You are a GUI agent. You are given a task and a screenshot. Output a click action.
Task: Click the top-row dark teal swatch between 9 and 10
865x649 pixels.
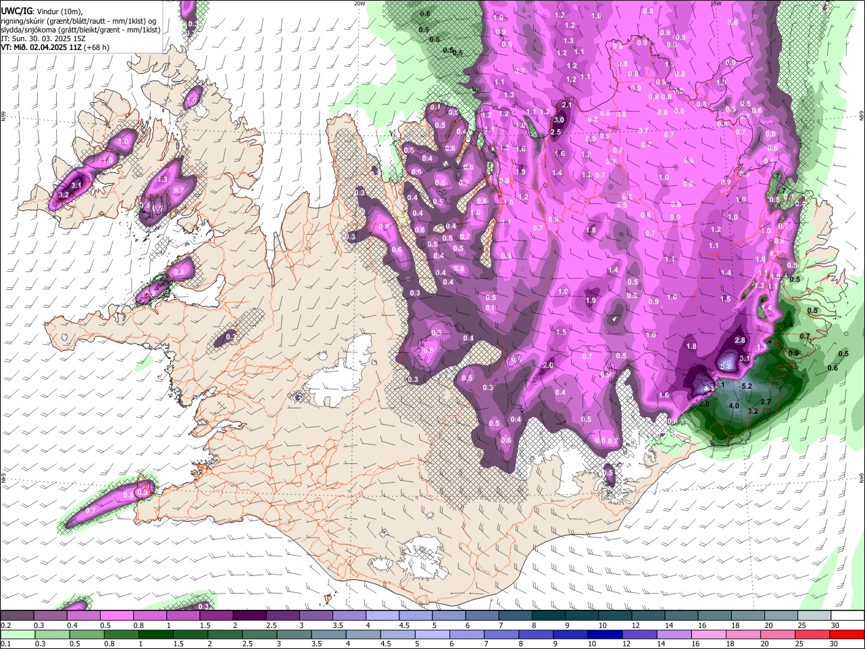[x=582, y=616]
